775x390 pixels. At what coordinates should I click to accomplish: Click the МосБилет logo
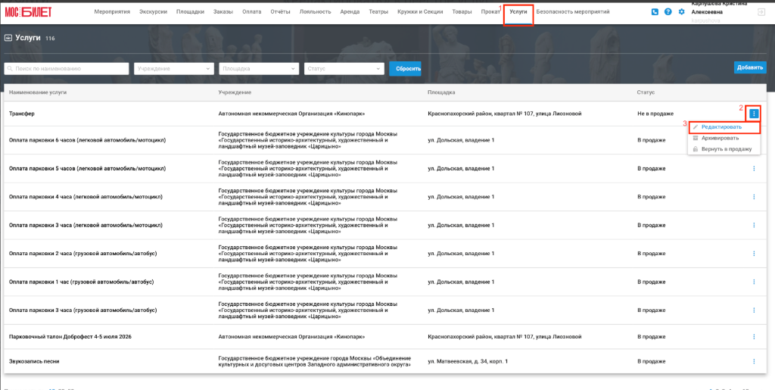(x=28, y=12)
